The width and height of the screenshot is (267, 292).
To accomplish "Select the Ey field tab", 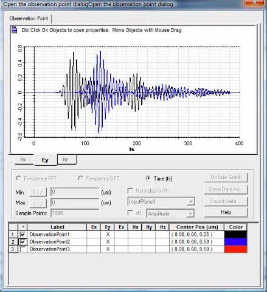I will 45,160.
